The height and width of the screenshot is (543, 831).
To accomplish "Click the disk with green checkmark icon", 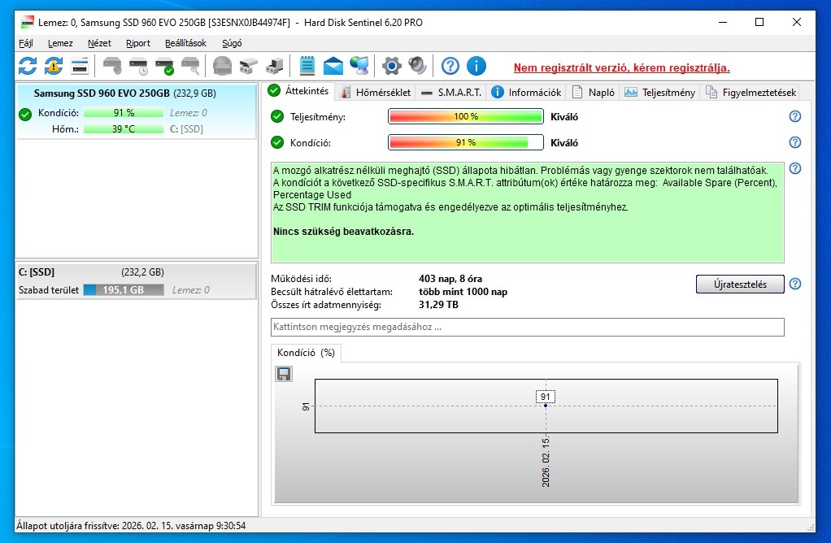I will 164,66.
